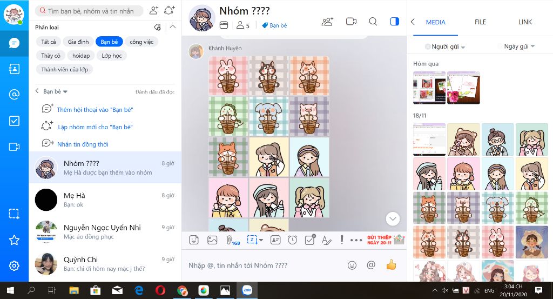The width and height of the screenshot is (553, 299).
Task: Open the Mentions (@) sidebar icon
Action: click(x=14, y=95)
